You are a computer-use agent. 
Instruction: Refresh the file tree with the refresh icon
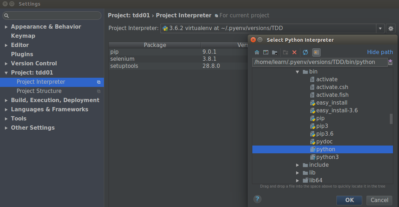coord(304,52)
